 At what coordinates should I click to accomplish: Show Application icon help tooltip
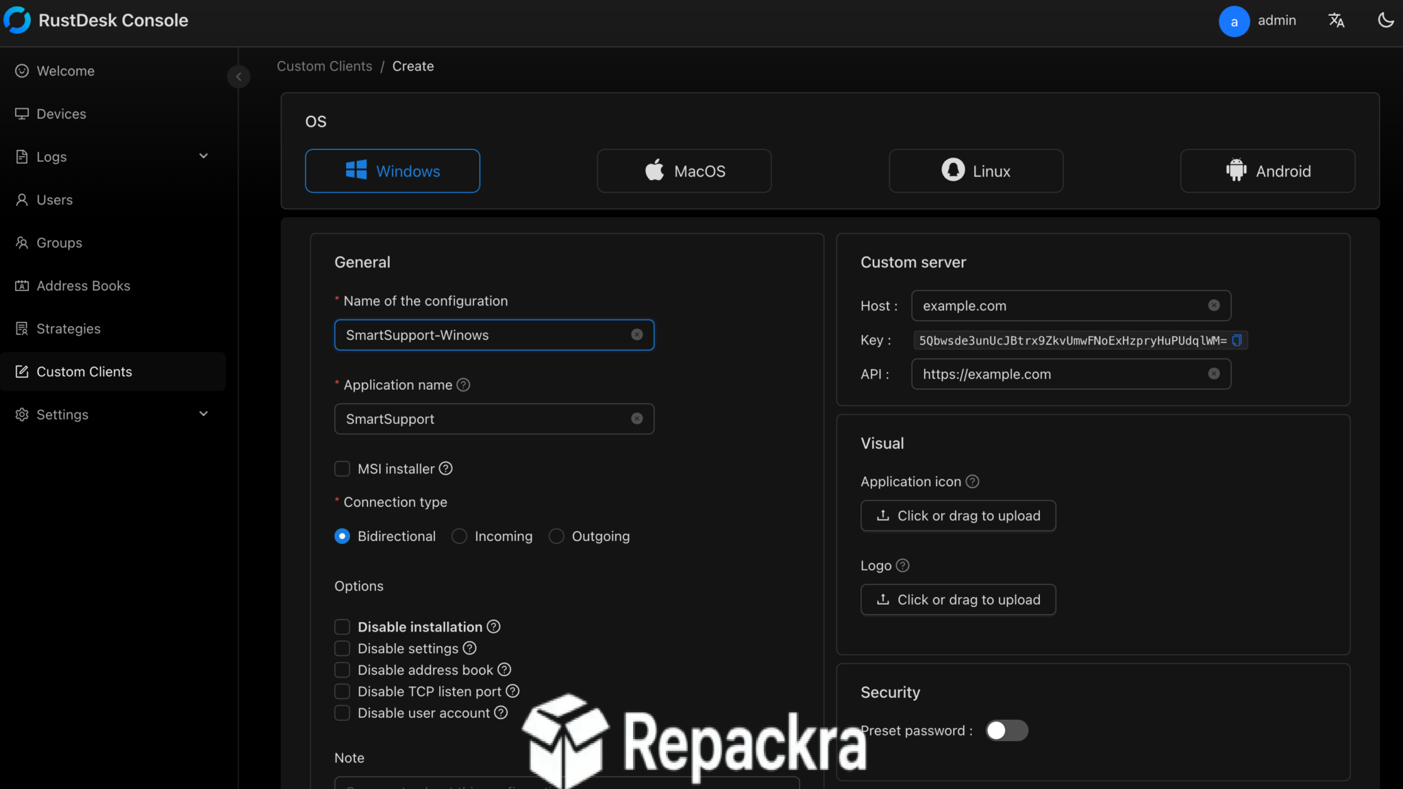click(x=972, y=481)
